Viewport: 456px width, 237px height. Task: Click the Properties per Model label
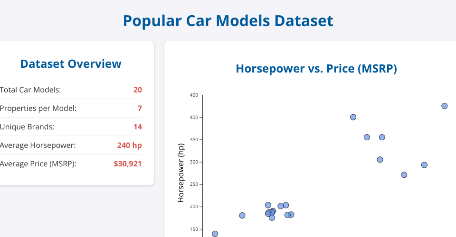(x=38, y=109)
